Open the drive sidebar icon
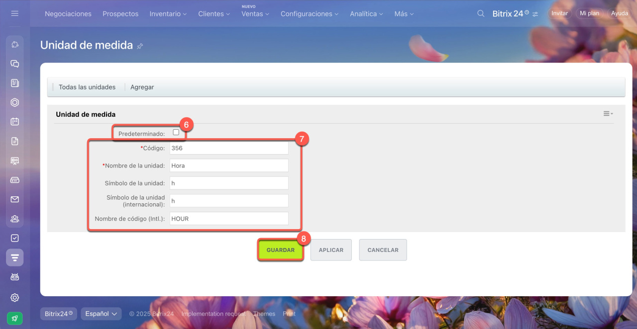This screenshot has width=637, height=329. 15,180
